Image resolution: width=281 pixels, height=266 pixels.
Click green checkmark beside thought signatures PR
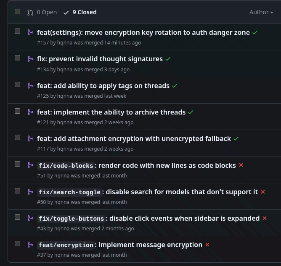(x=168, y=59)
